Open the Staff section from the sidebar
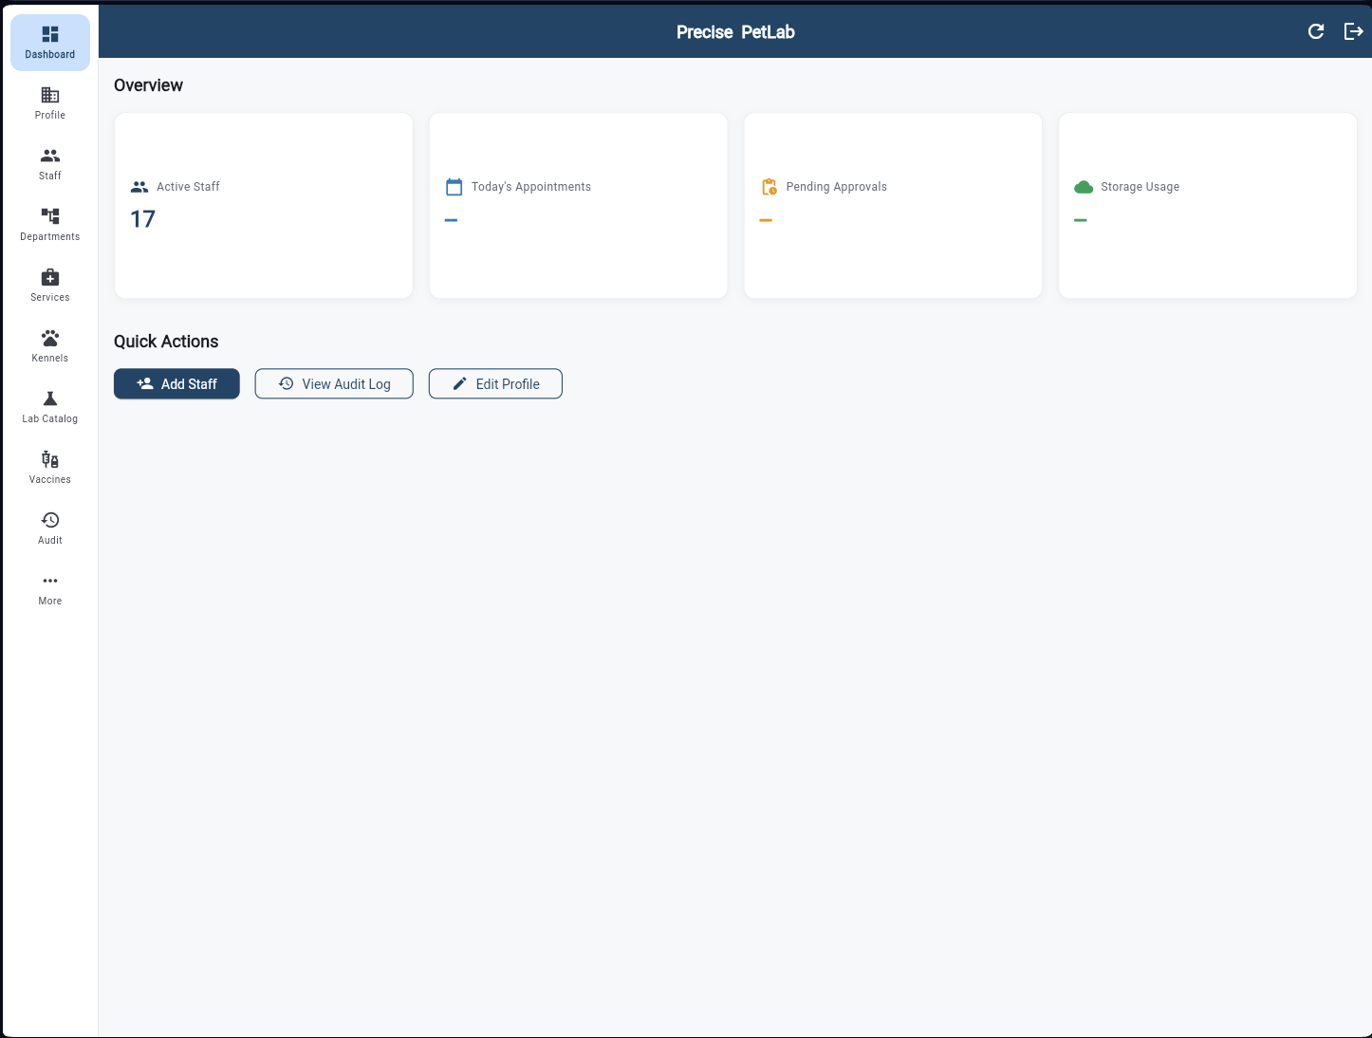Screen dimensions: 1372x1038 point(49,161)
